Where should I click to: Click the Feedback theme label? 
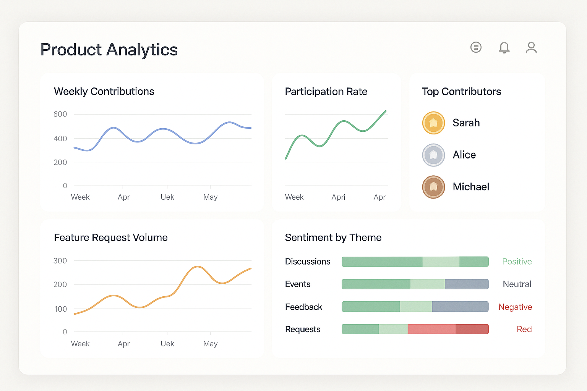tap(303, 307)
